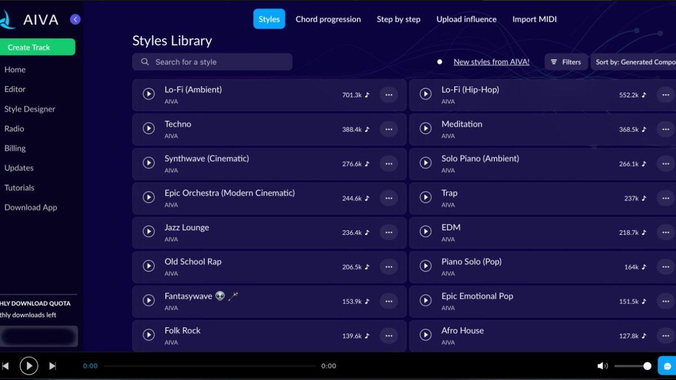The width and height of the screenshot is (676, 380).
Task: Skip to next track in player
Action: pos(52,366)
